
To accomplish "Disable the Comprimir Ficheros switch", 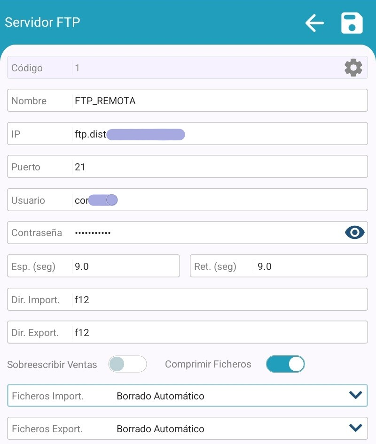I will [x=285, y=364].
